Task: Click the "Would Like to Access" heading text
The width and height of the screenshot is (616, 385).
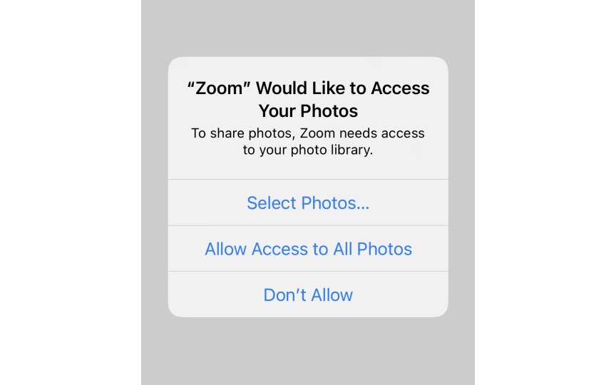Action: point(342,88)
